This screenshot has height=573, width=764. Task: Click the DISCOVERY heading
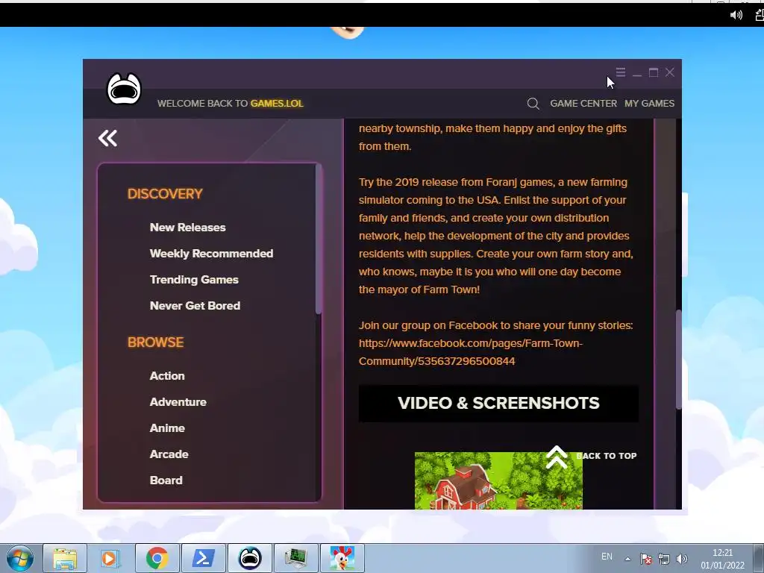click(x=165, y=194)
